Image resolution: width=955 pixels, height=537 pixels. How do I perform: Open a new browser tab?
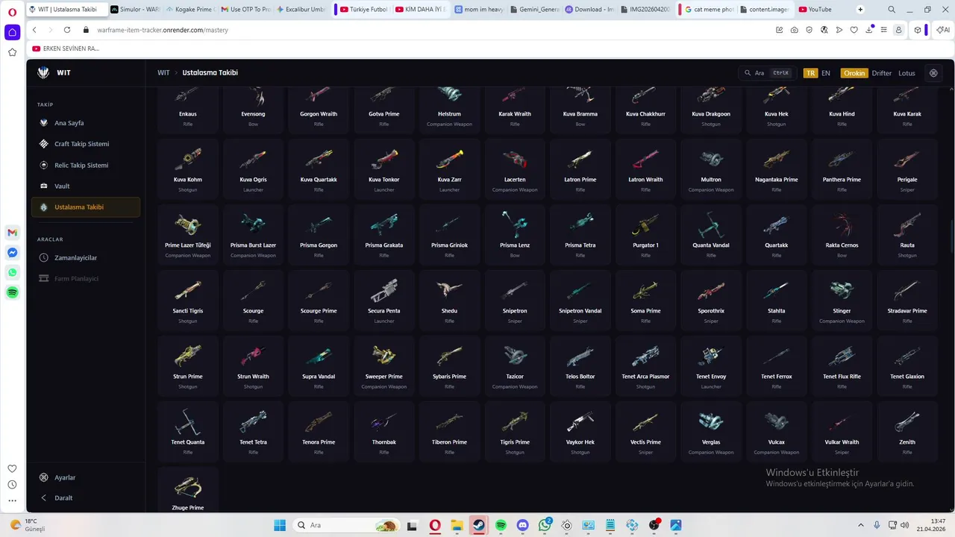tap(860, 10)
